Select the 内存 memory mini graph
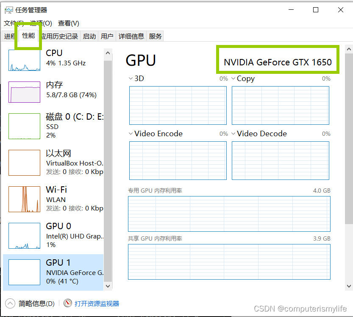 click(24, 92)
